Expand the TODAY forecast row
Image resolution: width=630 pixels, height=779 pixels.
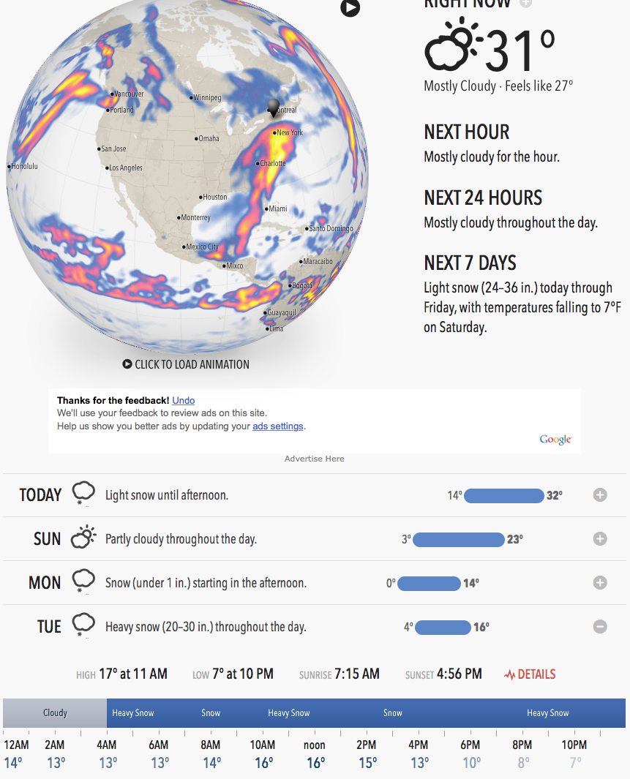pyautogui.click(x=600, y=494)
